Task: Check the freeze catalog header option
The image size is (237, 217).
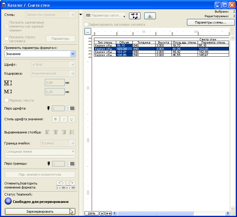Action: pos(86,24)
